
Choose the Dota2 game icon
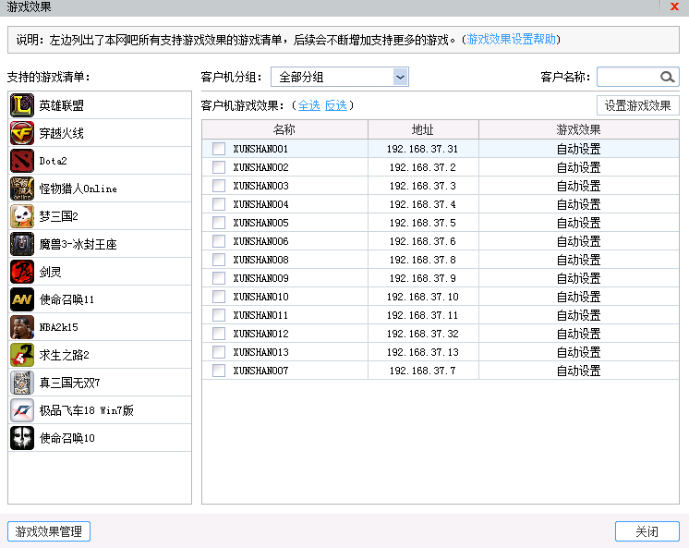click(x=22, y=161)
